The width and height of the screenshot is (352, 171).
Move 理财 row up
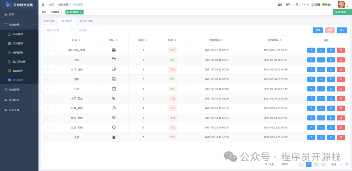coord(311,79)
